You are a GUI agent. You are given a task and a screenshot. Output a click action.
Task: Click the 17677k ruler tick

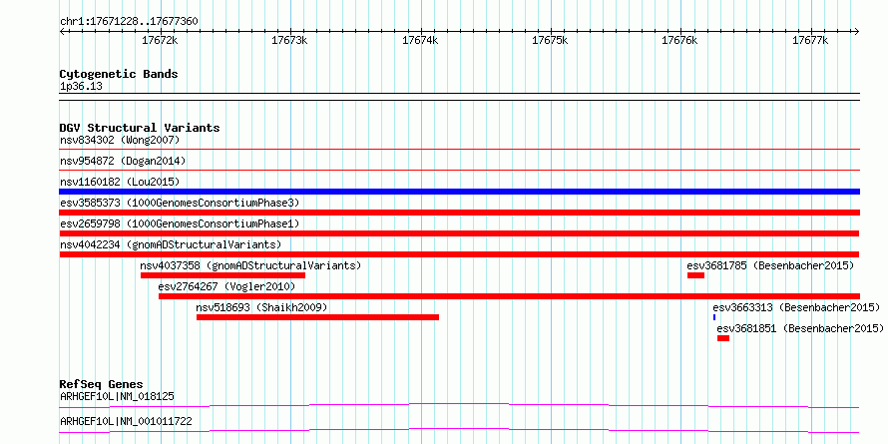(x=810, y=40)
